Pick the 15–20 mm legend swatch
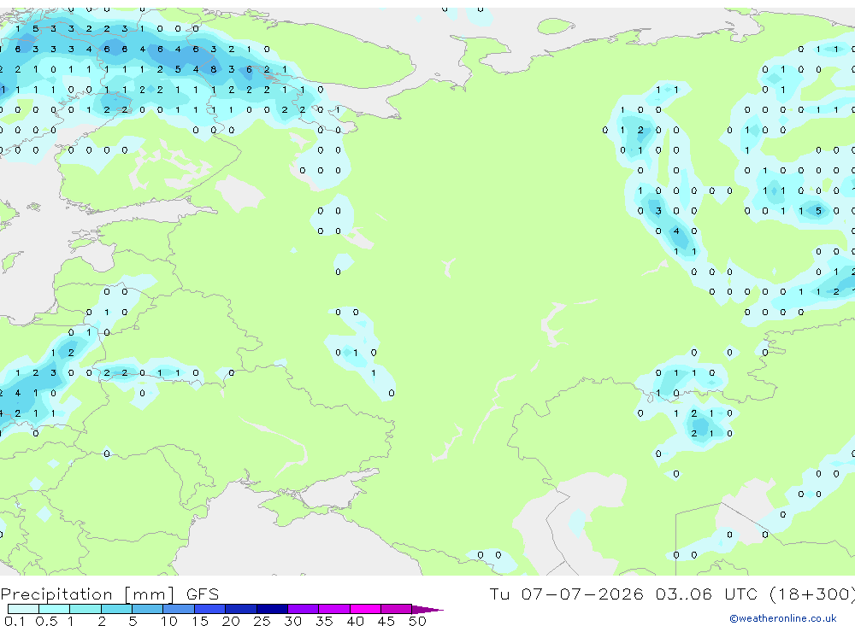 tap(210, 609)
